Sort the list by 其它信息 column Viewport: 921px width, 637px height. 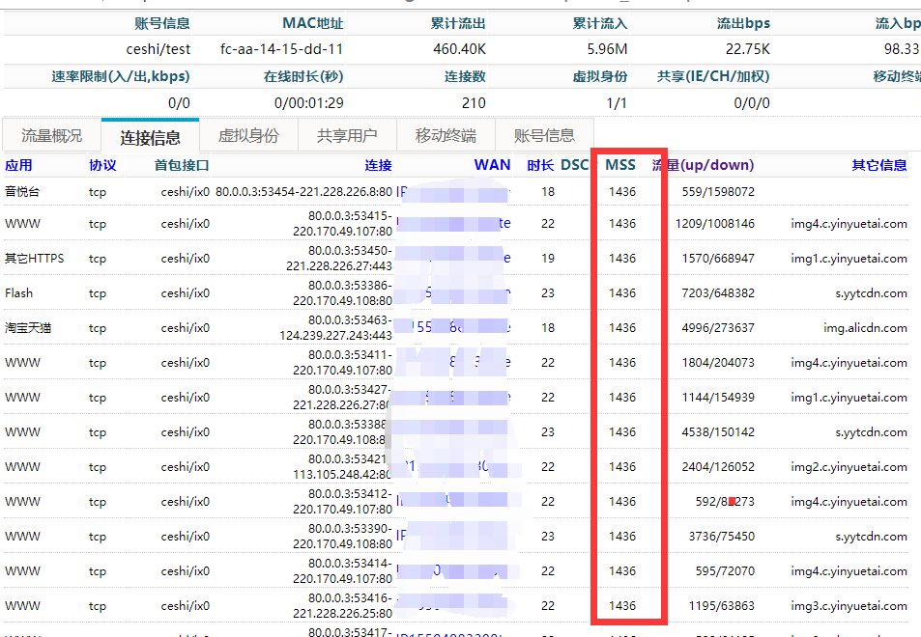click(x=880, y=164)
